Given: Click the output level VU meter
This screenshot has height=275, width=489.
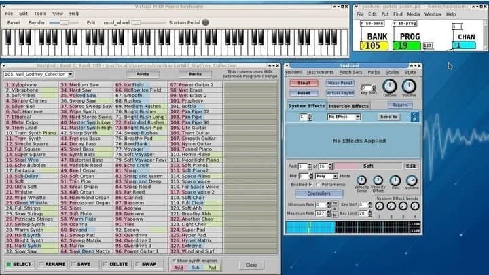Looking at the screenshot, I should coord(353,227).
